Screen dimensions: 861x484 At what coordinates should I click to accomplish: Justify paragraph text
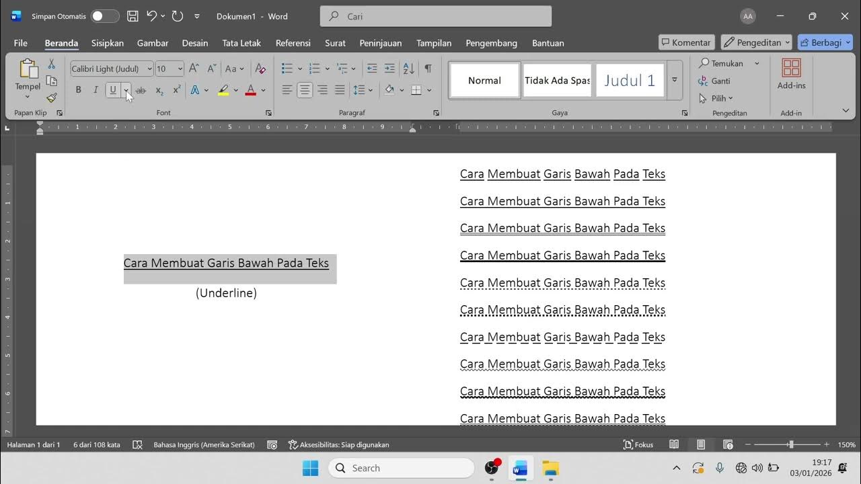click(340, 90)
